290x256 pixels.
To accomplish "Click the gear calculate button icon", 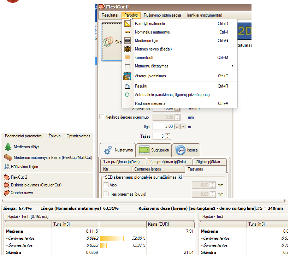I will 108,42.
